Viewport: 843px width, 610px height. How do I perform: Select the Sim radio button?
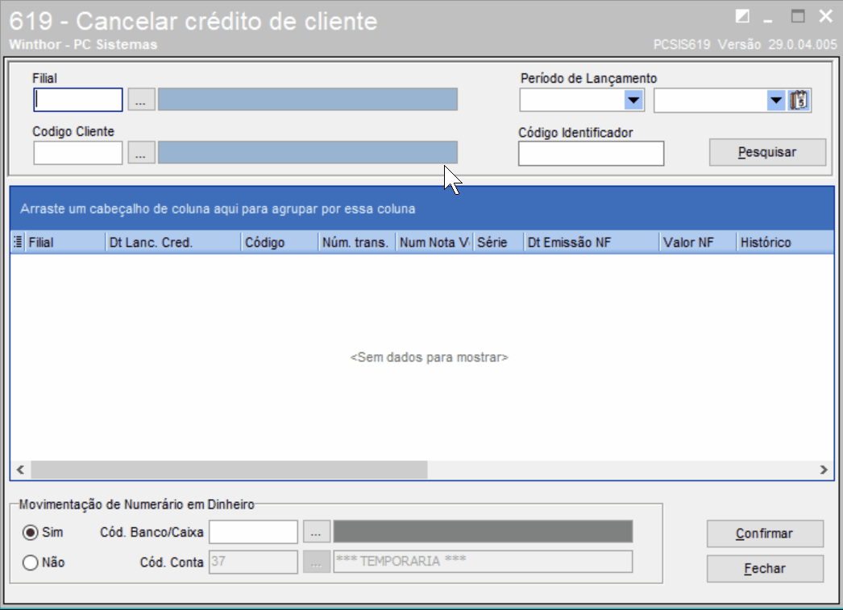point(30,532)
